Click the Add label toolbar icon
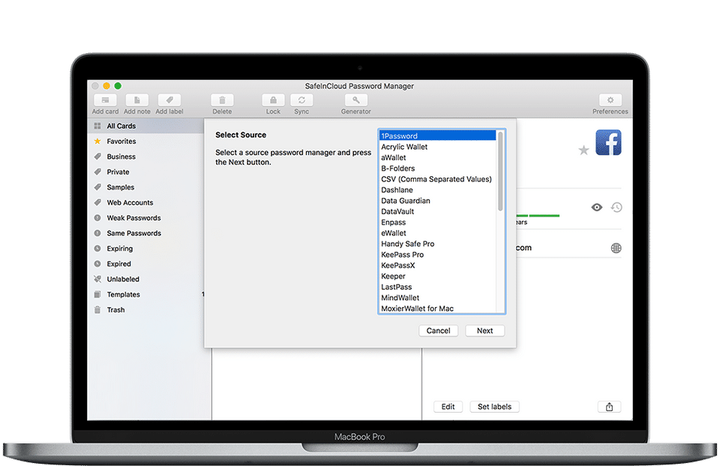 [169, 100]
